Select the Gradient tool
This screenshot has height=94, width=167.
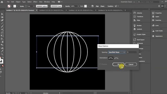pyautogui.click(x=2, y=42)
